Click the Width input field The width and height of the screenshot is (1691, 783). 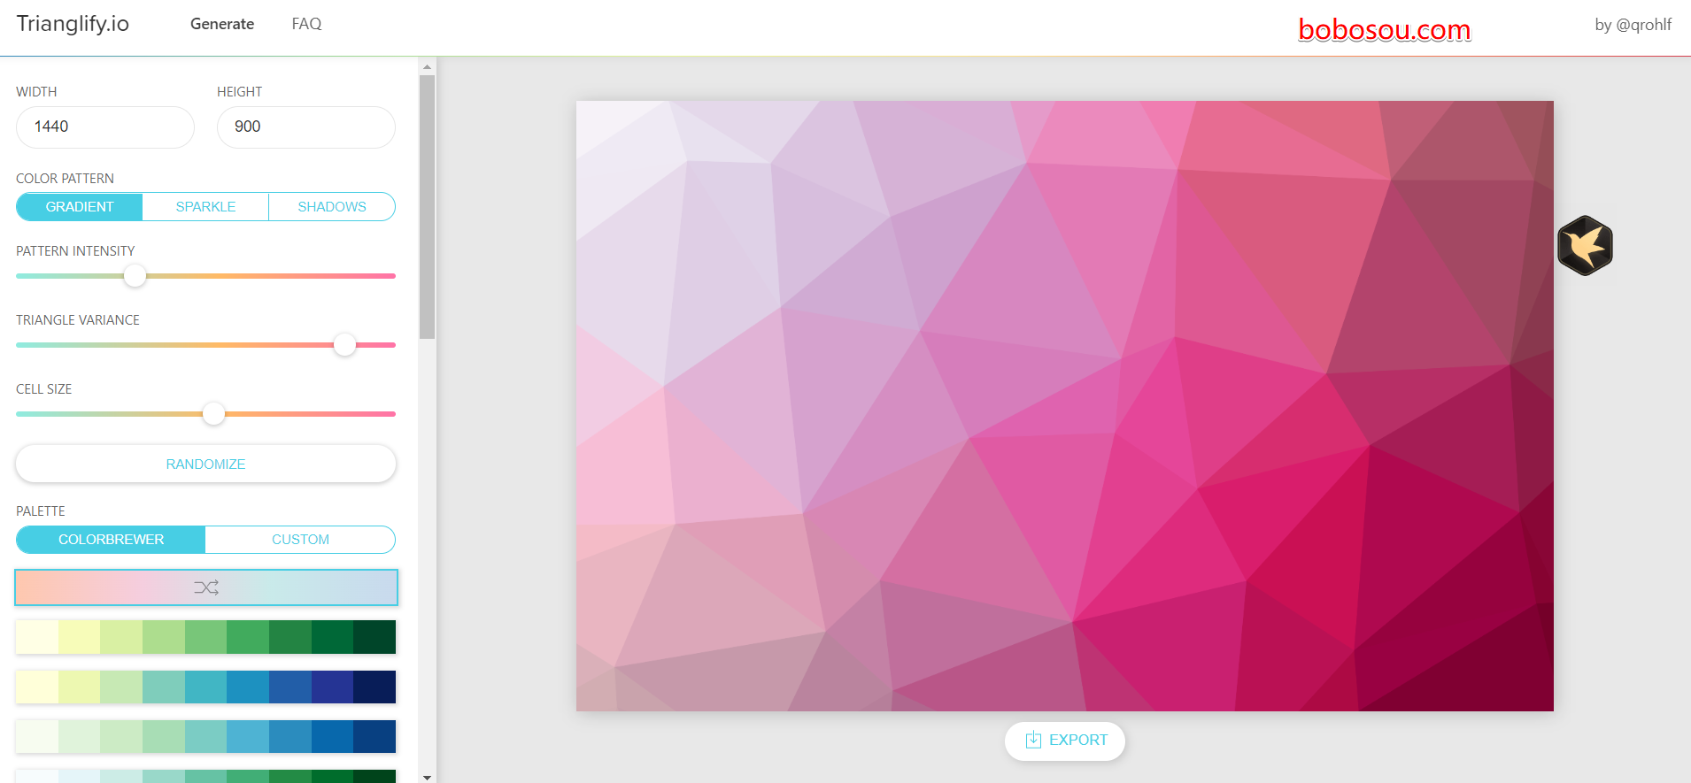(x=105, y=127)
